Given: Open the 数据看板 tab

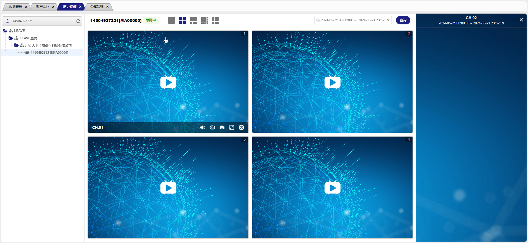Looking at the screenshot, I should (x=16, y=7).
